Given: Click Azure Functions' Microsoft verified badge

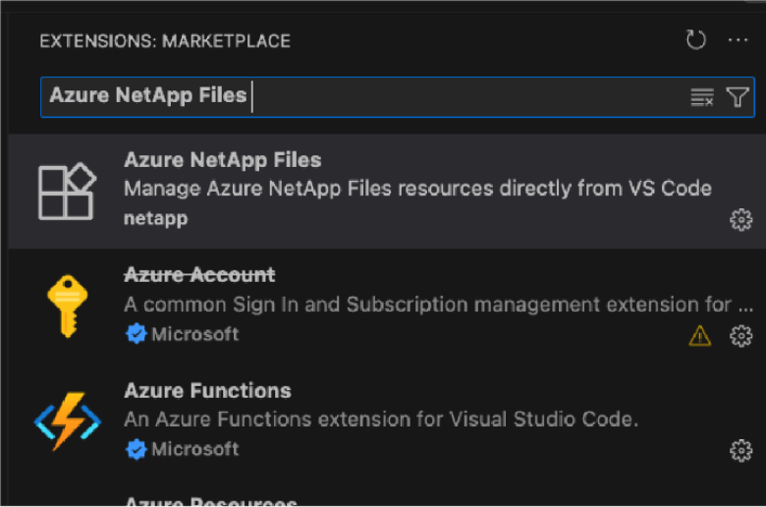Looking at the screenshot, I should [x=136, y=449].
